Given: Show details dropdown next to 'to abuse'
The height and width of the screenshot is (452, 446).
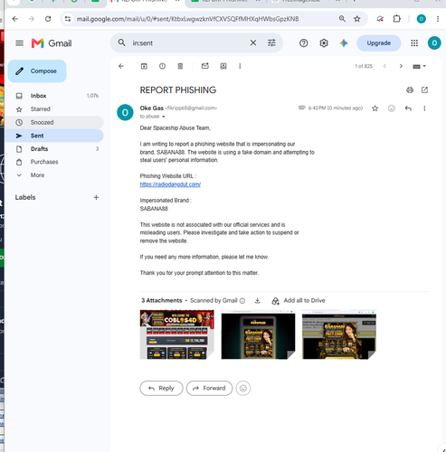Looking at the screenshot, I should coord(164,117).
